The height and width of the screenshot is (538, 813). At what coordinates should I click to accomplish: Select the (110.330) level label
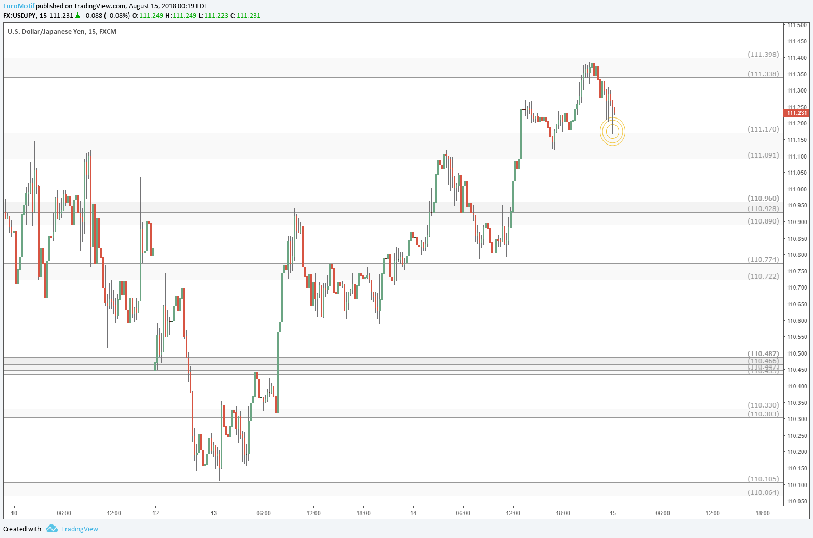(x=763, y=405)
